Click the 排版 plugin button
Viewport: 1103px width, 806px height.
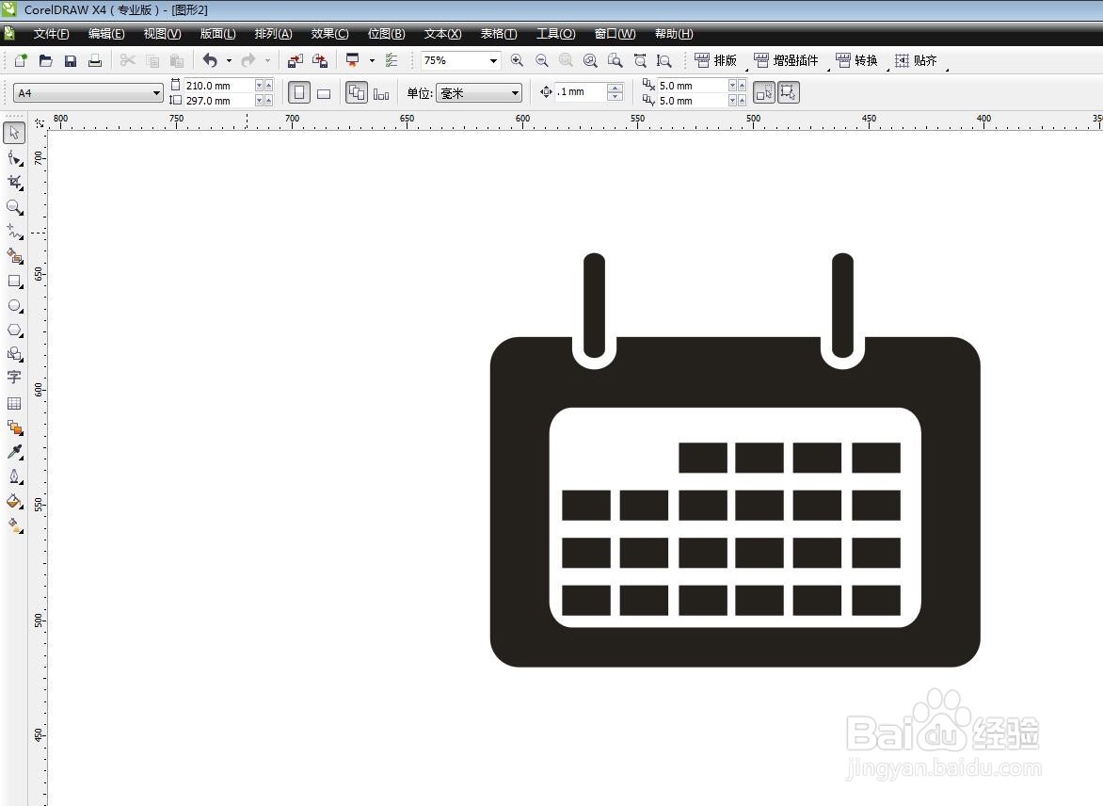pyautogui.click(x=716, y=60)
